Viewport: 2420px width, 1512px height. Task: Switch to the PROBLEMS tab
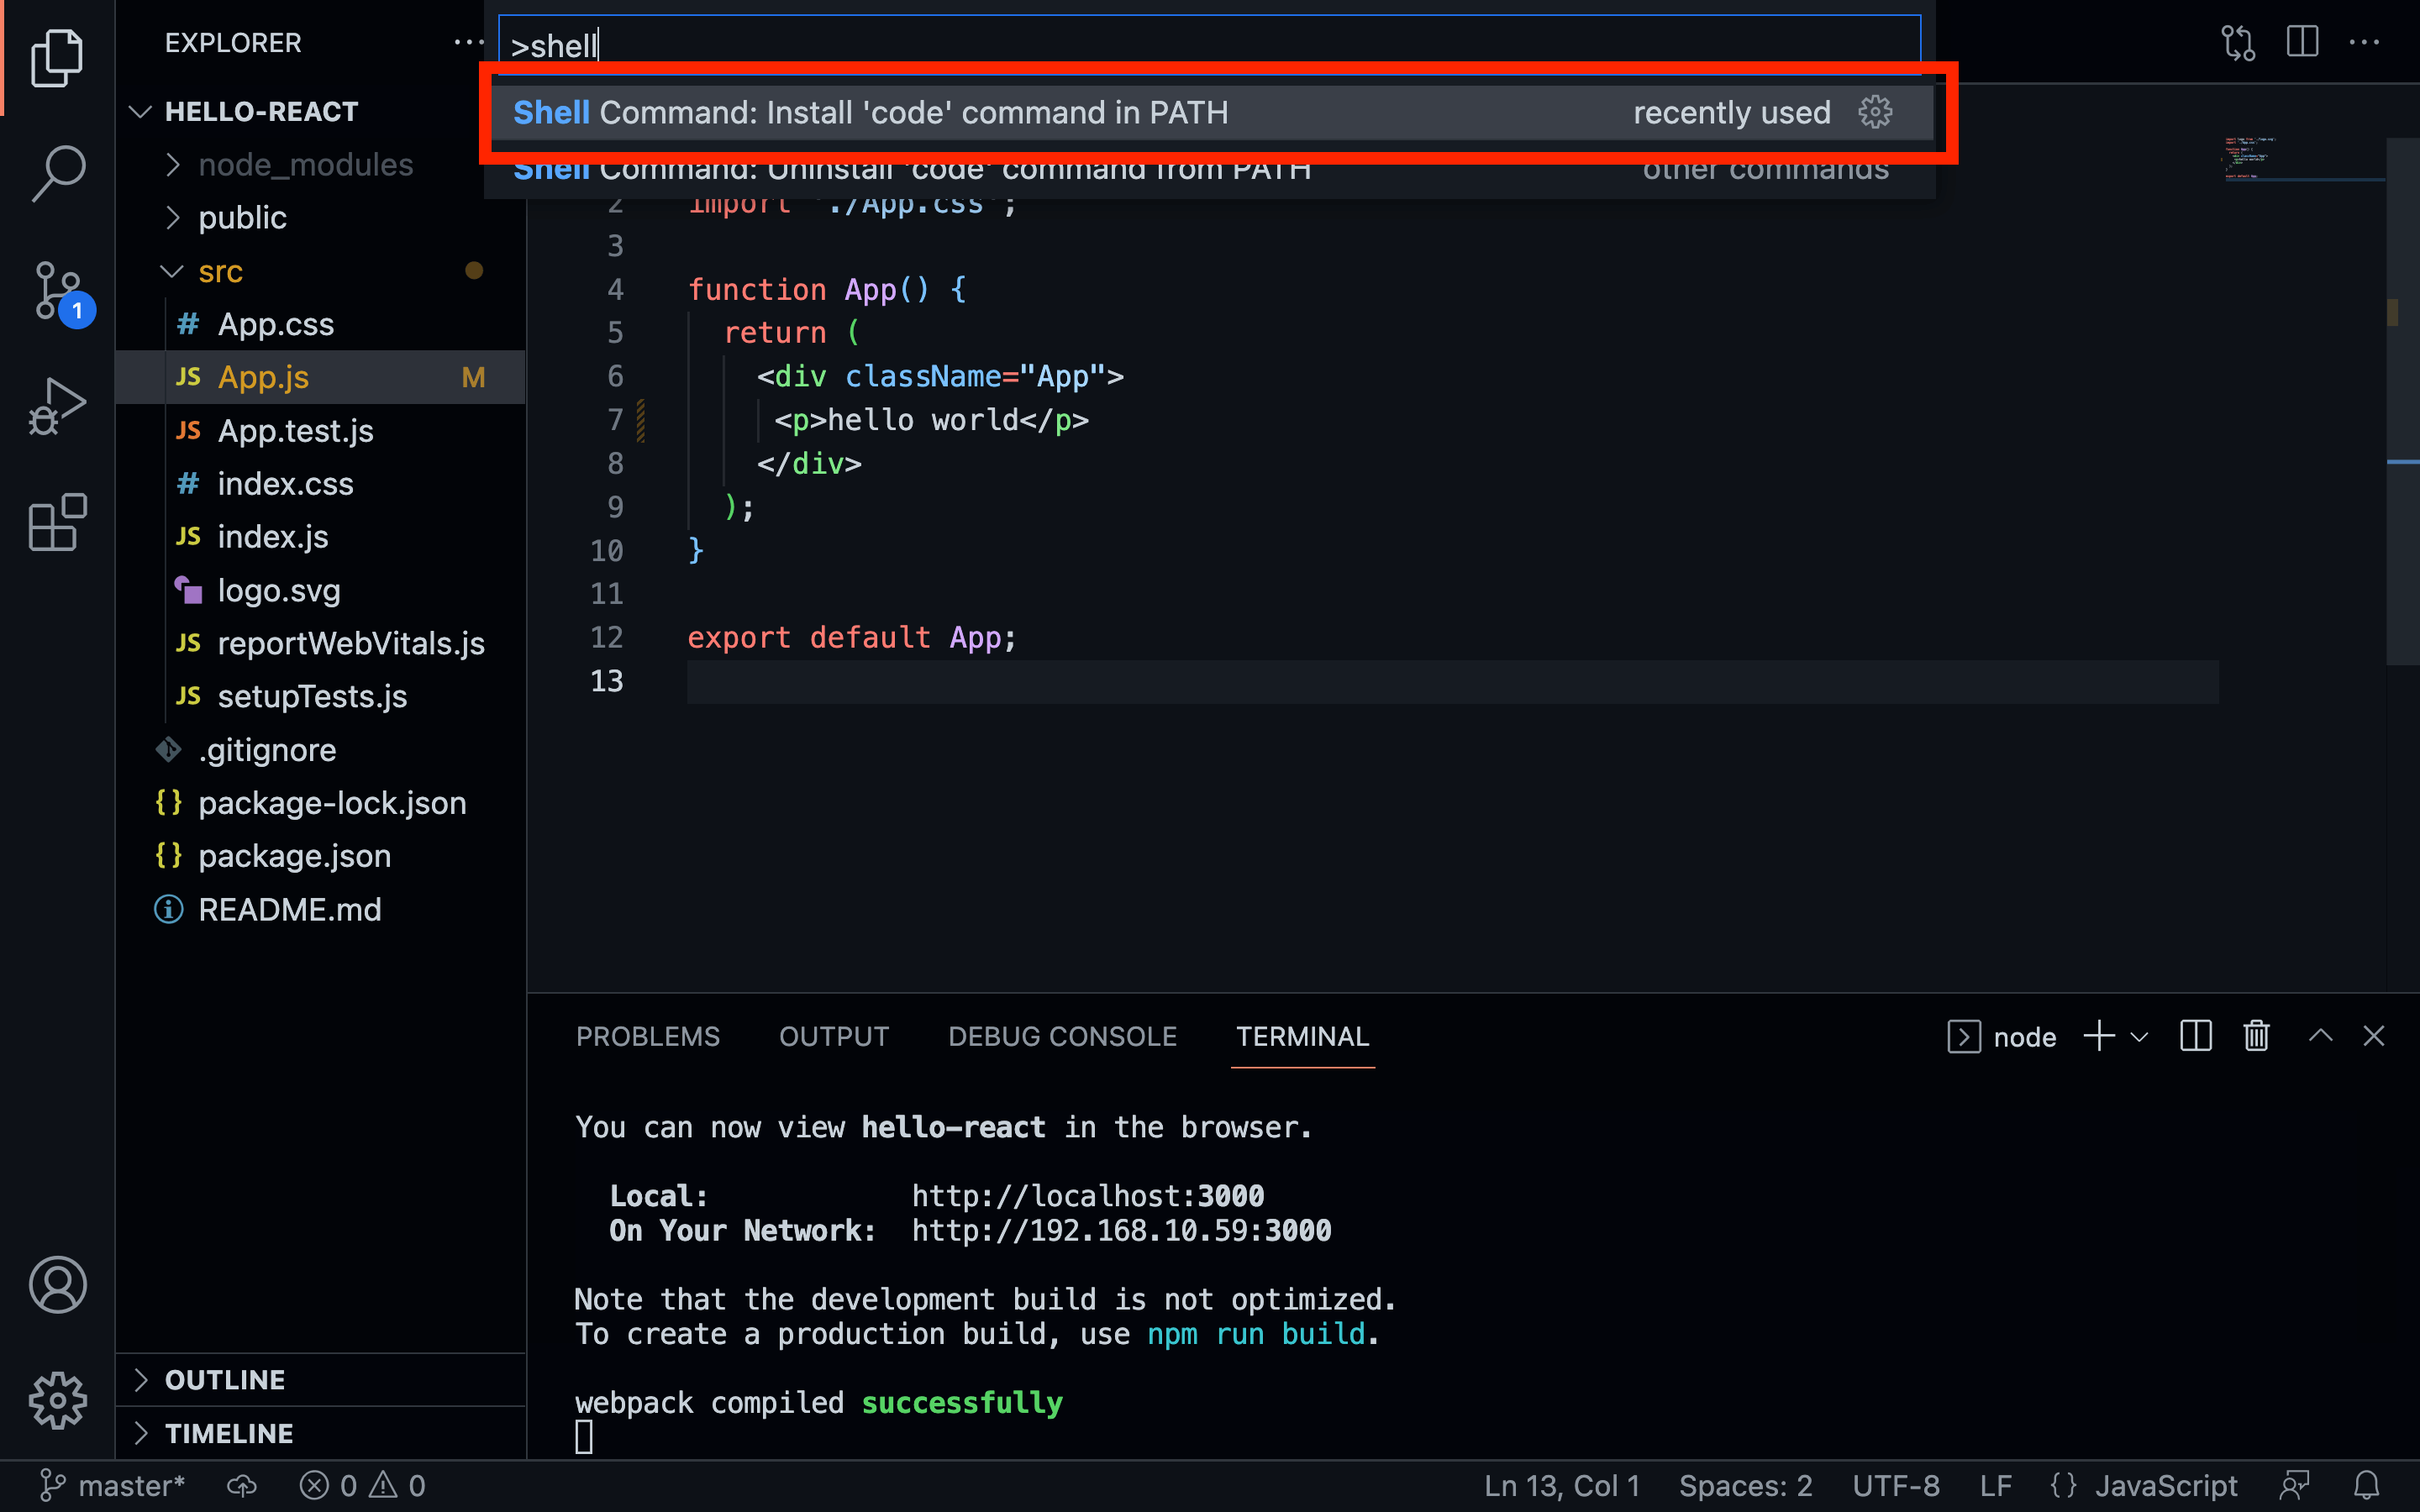pyautogui.click(x=648, y=1036)
